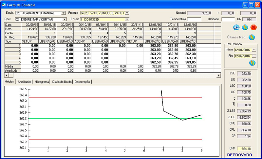Close the Carta de Controle window
The height and width of the screenshot is (159, 262).
tap(257, 5)
